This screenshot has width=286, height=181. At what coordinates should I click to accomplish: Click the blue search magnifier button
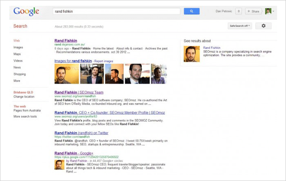[191, 11]
